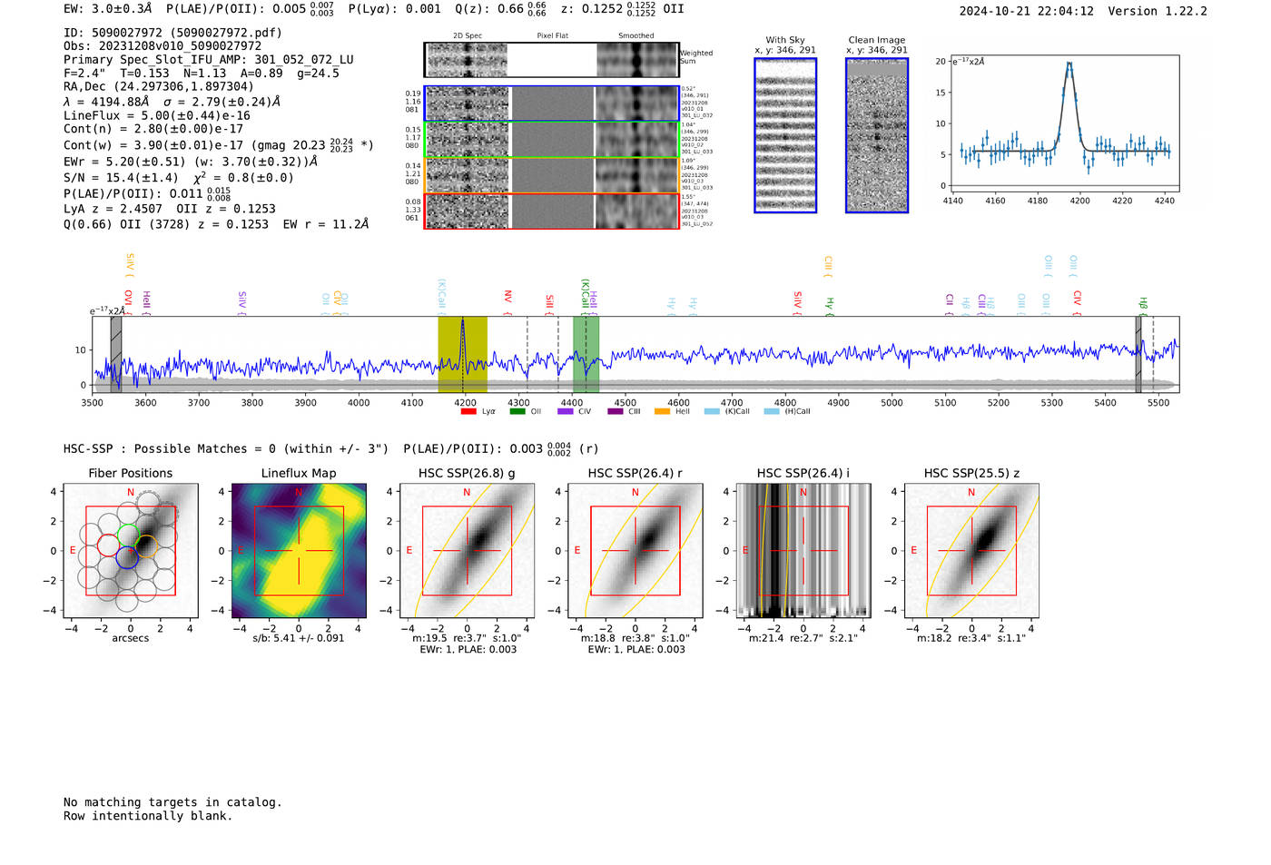Screen dimensions: 1271x865
Task: Click the red Lyα legend swatch
Action: coord(468,411)
